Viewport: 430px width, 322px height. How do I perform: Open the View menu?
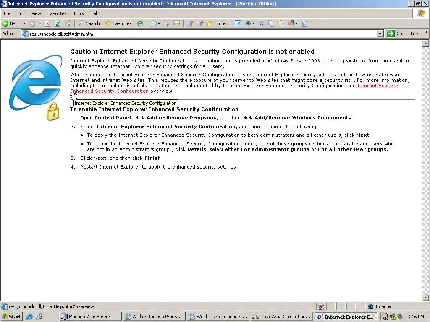(x=36, y=13)
